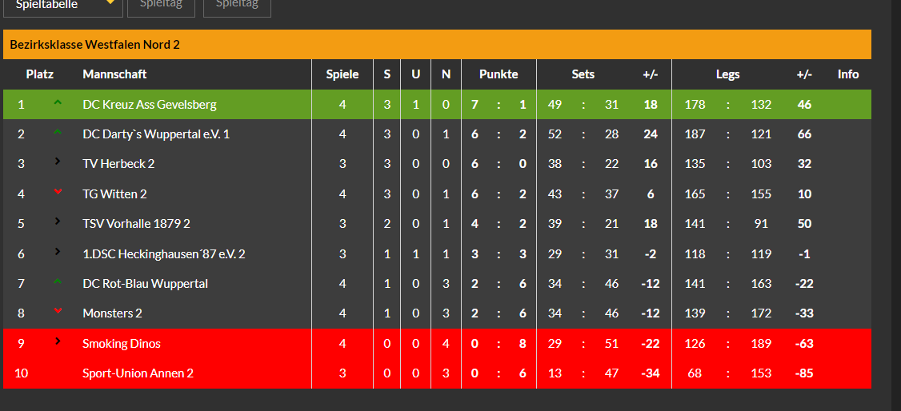
Task: Click the trend arrow next to Smoking Dinos
Action: click(58, 341)
